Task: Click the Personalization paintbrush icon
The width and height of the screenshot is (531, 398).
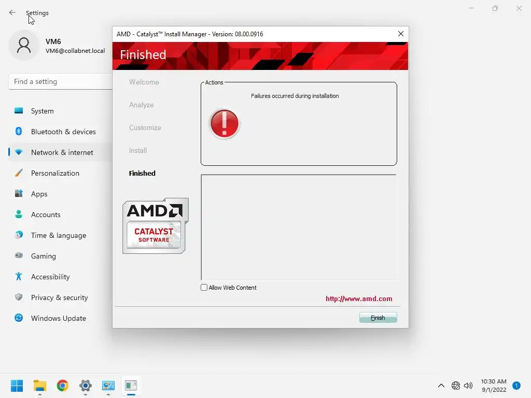Action: click(x=19, y=173)
